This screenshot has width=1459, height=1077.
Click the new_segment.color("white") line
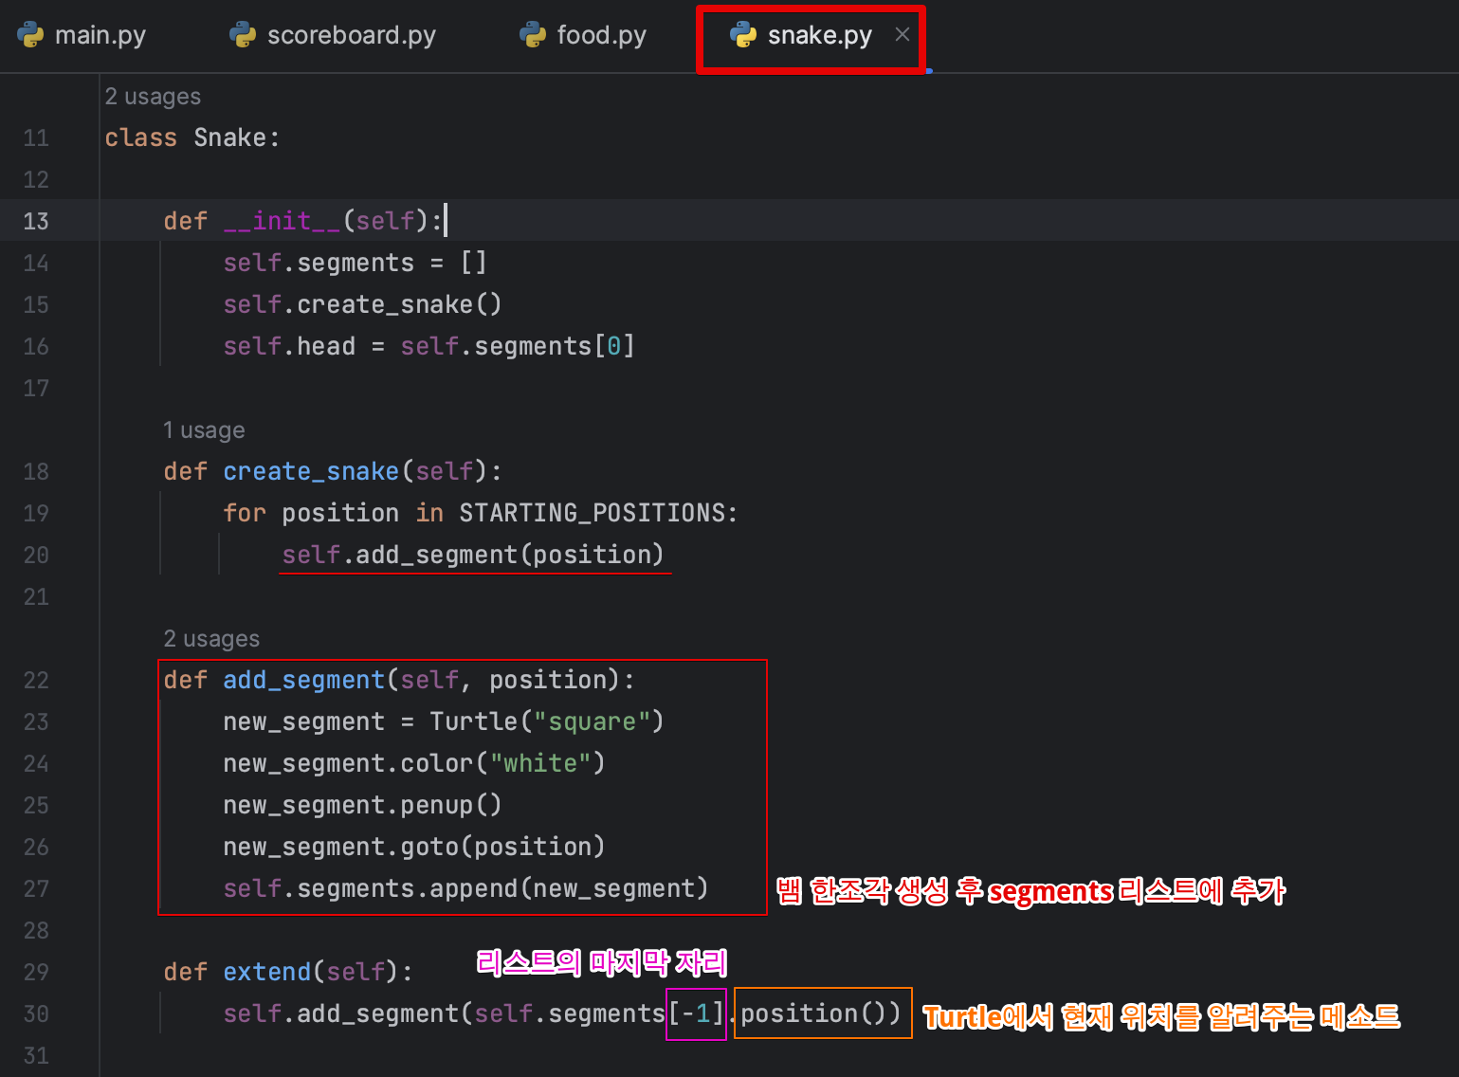pos(414,763)
